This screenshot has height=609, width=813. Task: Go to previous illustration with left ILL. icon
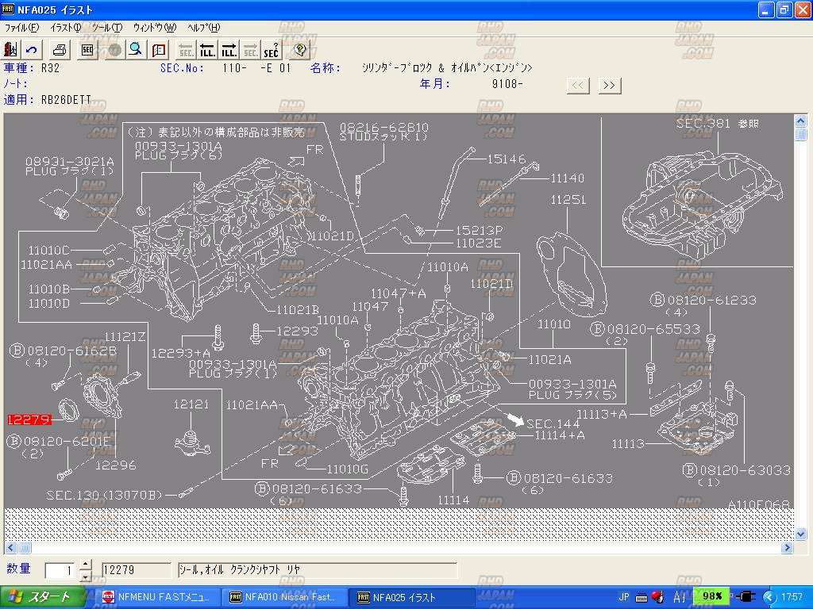[207, 50]
